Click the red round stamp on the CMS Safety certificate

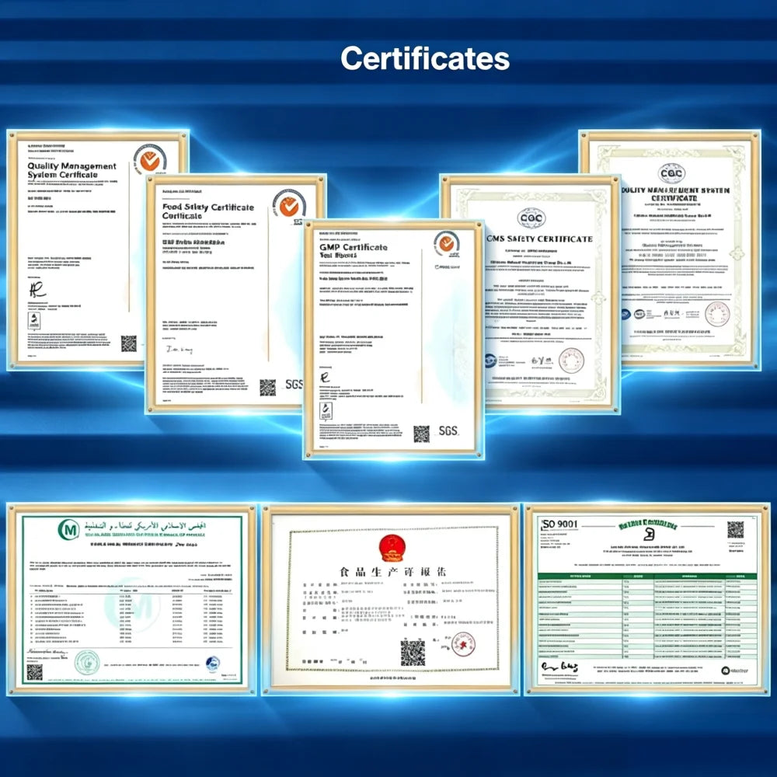coord(571,361)
